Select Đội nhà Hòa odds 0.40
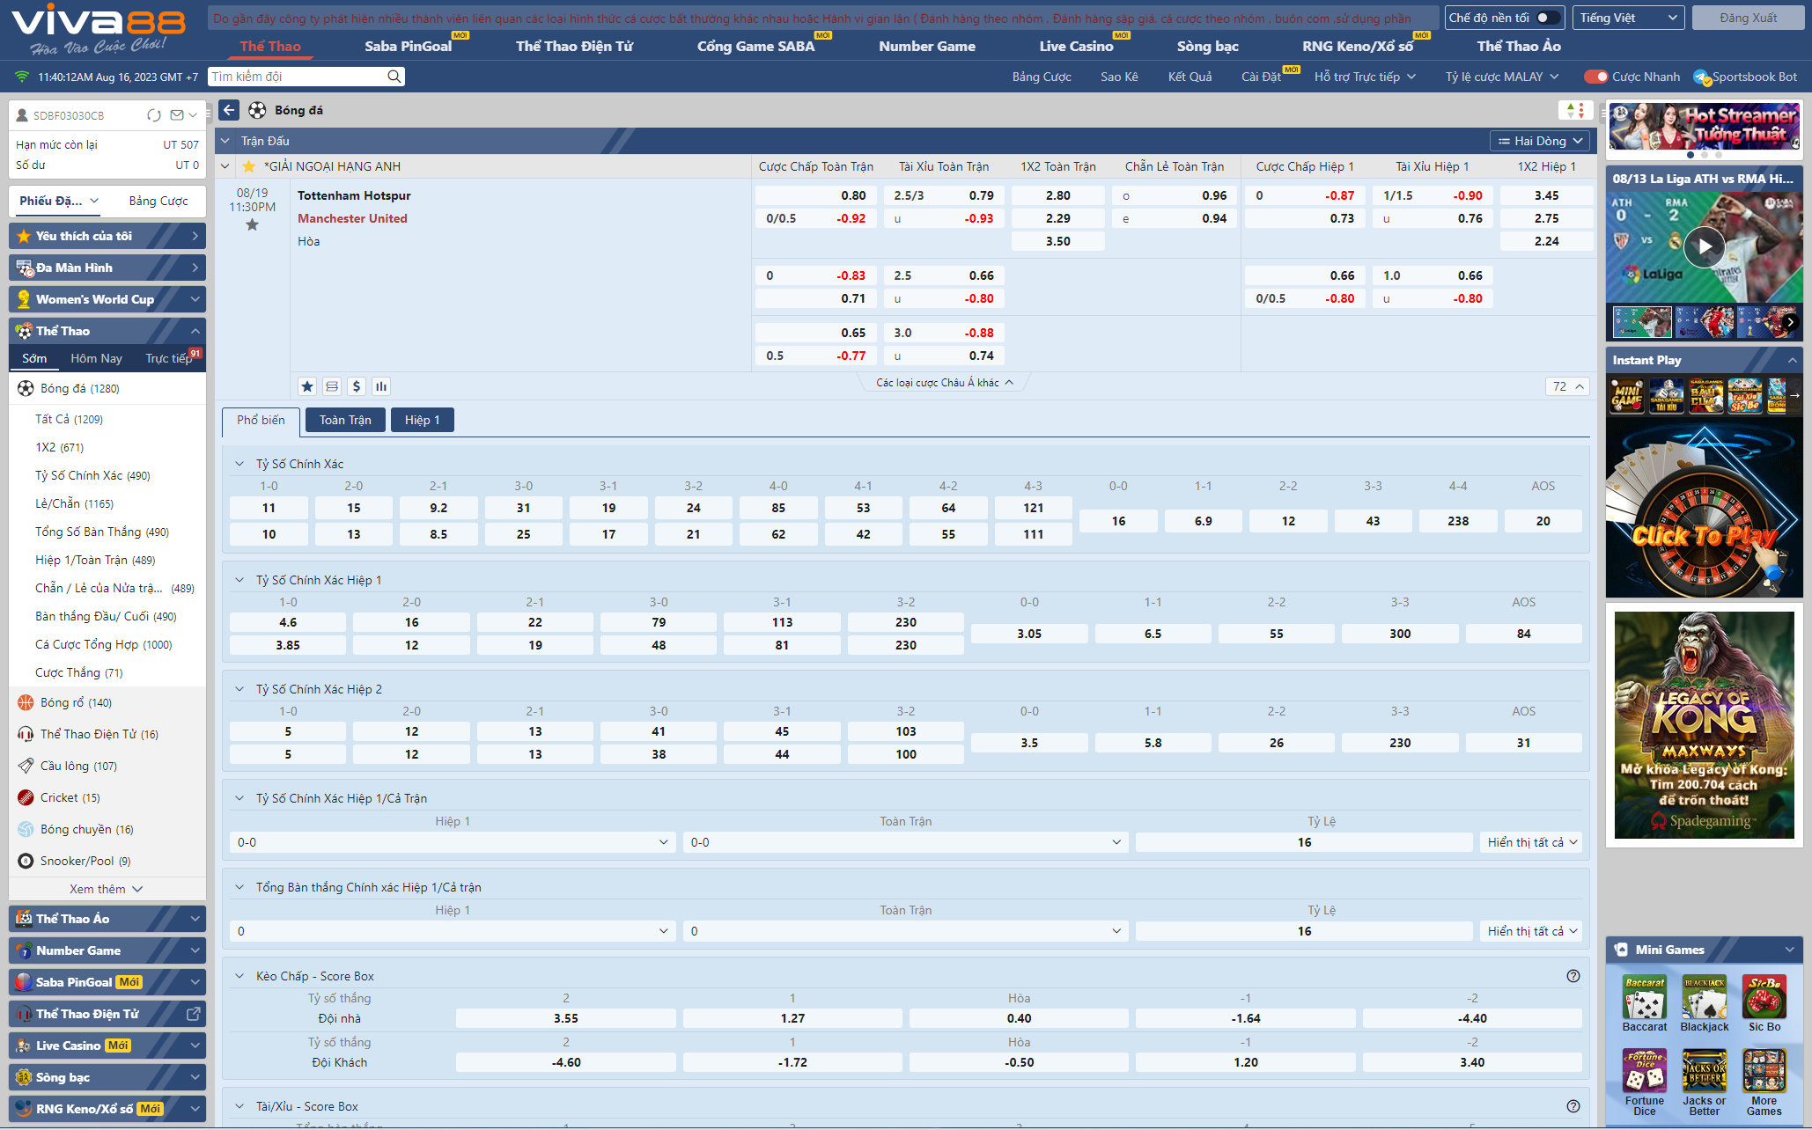This screenshot has width=1812, height=1130. coord(1019,1018)
